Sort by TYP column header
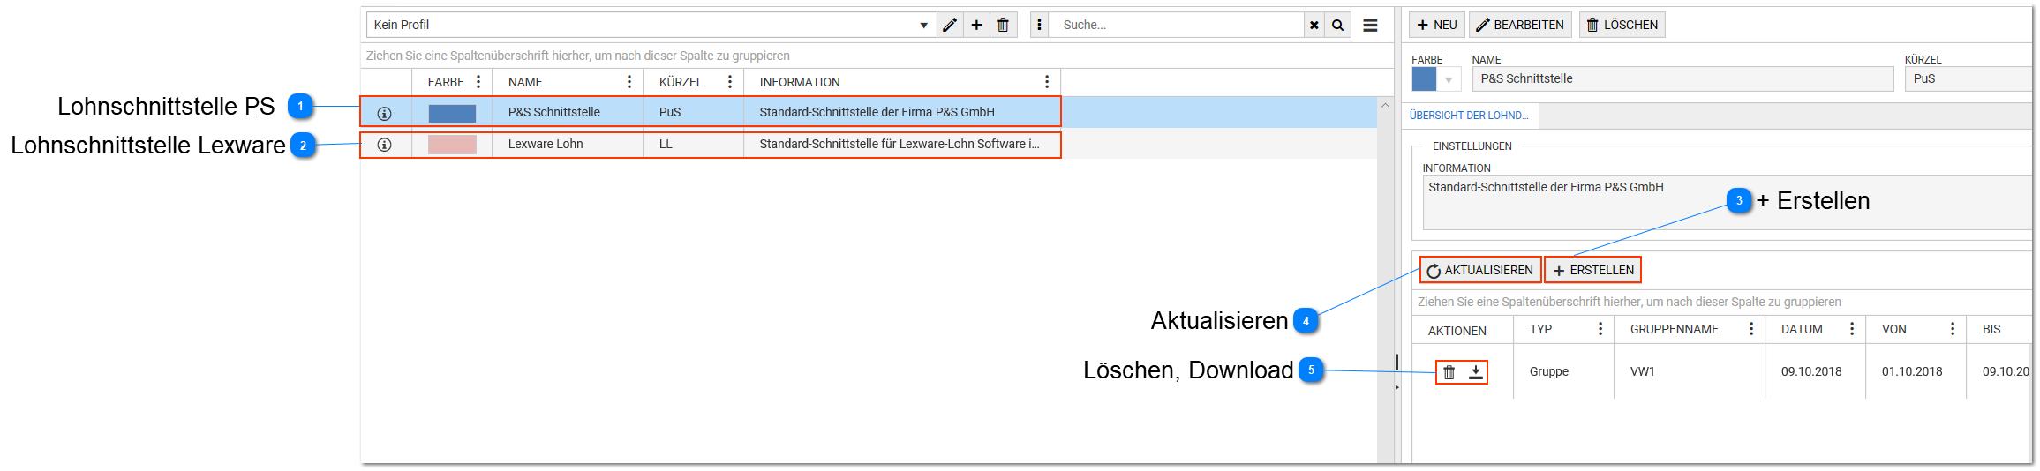The image size is (2040, 471). pos(1540,329)
